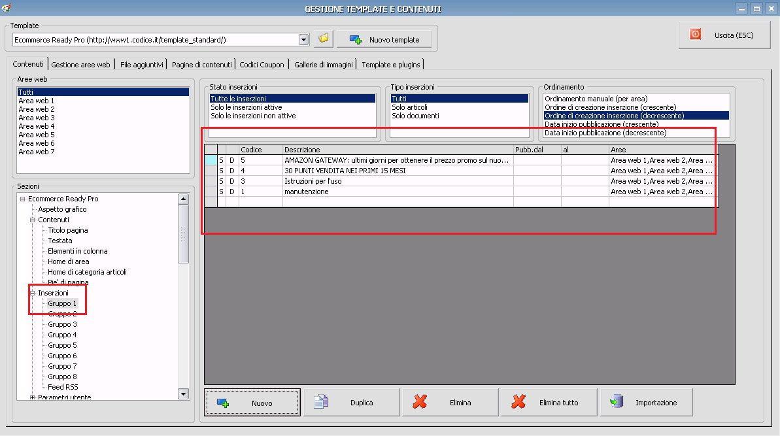
Task: Open the Template dropdown arrow
Action: pyautogui.click(x=303, y=40)
